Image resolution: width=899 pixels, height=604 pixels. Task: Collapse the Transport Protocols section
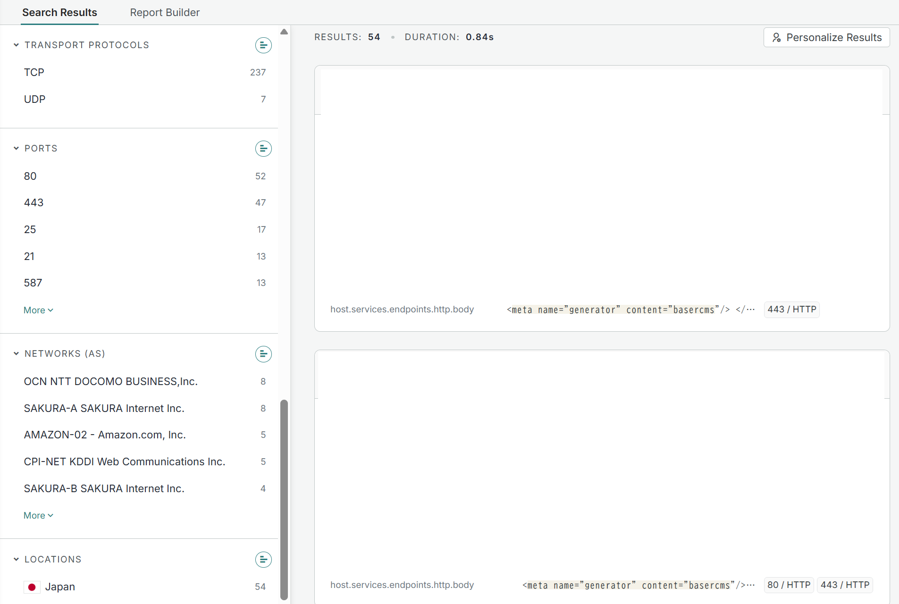point(16,45)
